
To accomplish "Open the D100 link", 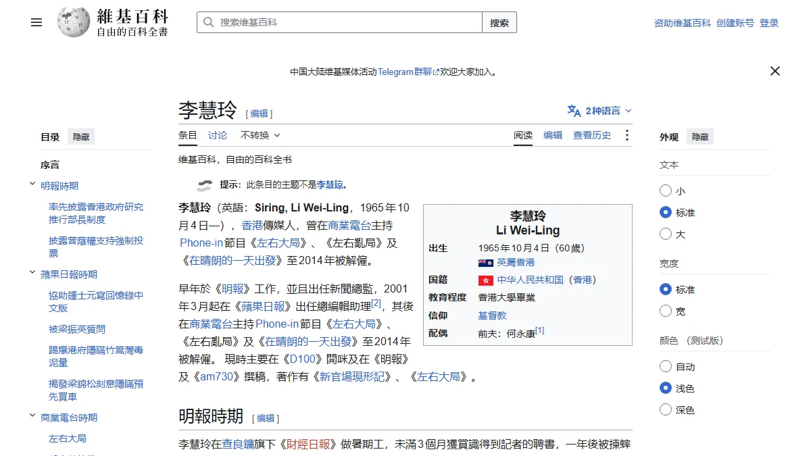I will [303, 359].
